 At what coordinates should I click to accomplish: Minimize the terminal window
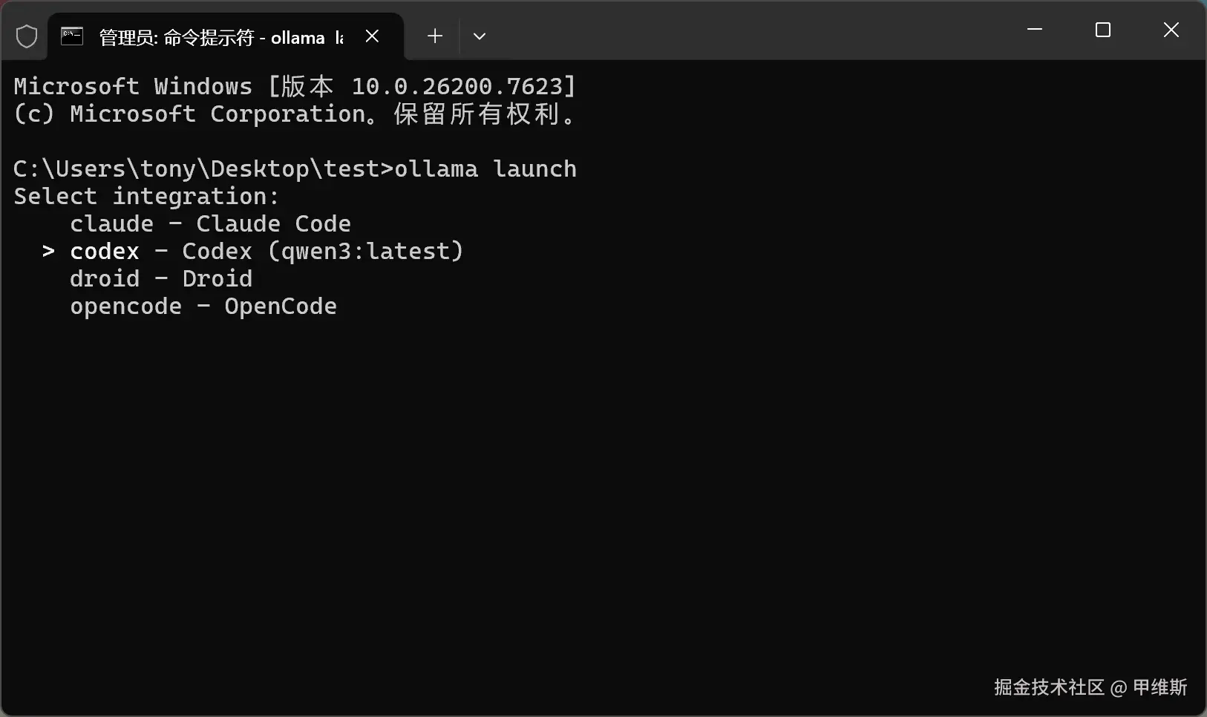(x=1035, y=30)
